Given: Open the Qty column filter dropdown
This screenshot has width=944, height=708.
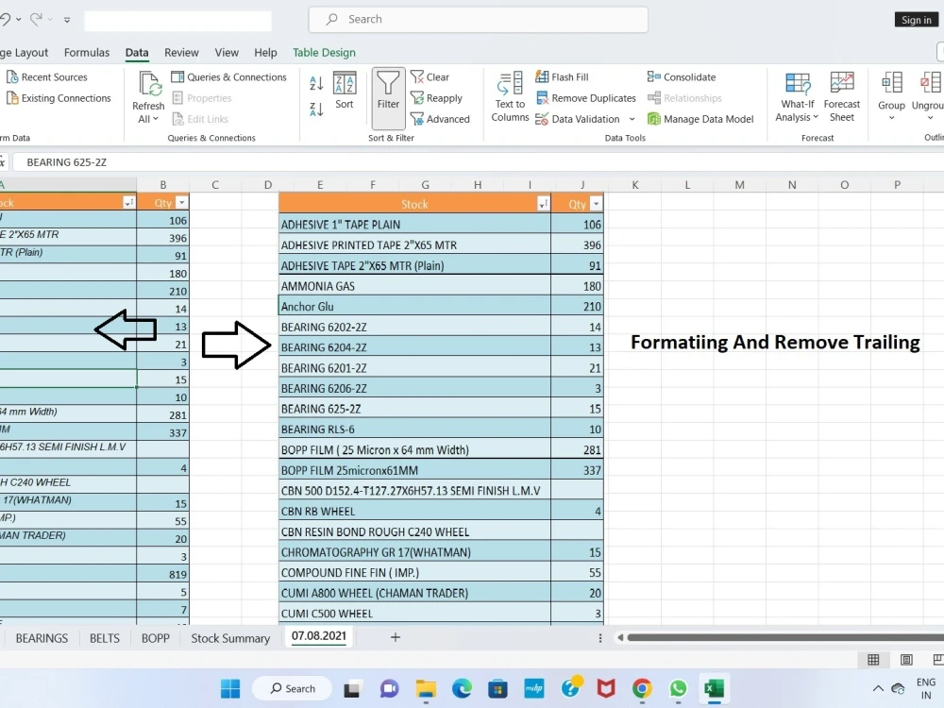Looking at the screenshot, I should (x=595, y=204).
